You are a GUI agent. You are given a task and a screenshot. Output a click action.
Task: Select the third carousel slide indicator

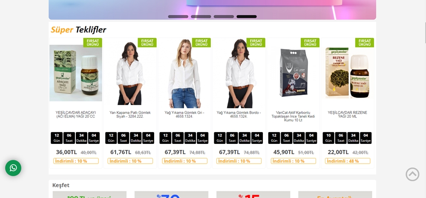[224, 17]
